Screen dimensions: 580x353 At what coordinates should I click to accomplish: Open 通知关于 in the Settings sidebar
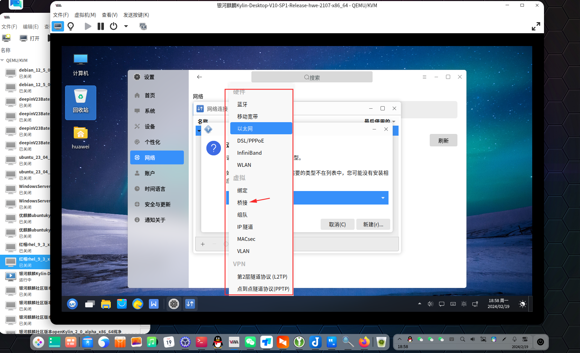(157, 220)
